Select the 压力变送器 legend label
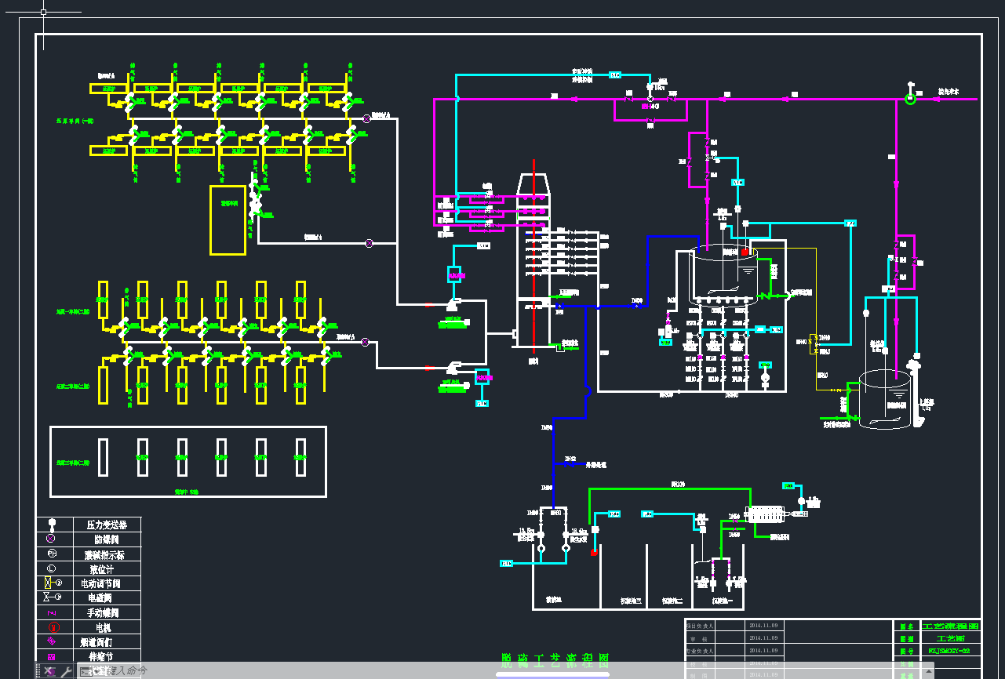The width and height of the screenshot is (1005, 679). tap(107, 525)
